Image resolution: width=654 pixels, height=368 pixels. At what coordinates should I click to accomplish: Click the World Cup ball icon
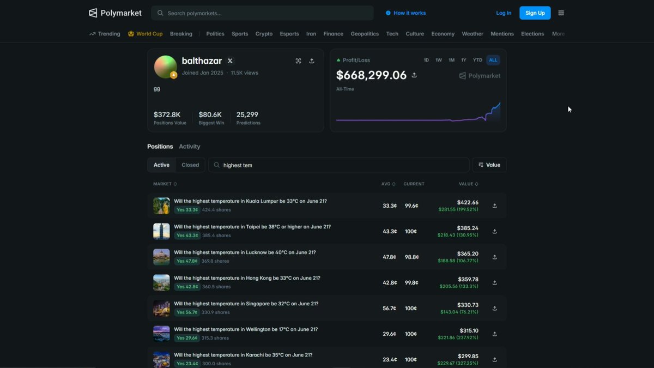[x=131, y=34]
